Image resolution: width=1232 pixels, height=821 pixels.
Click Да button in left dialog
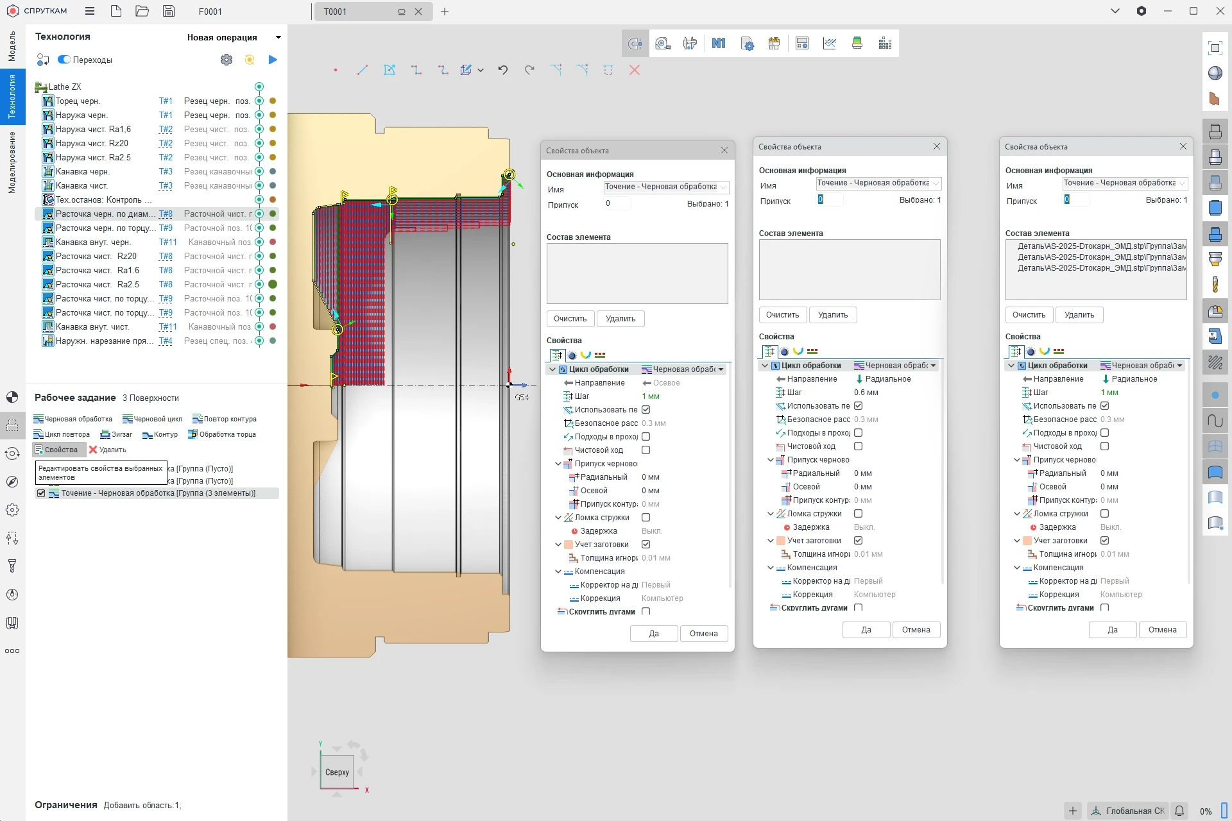pos(654,634)
